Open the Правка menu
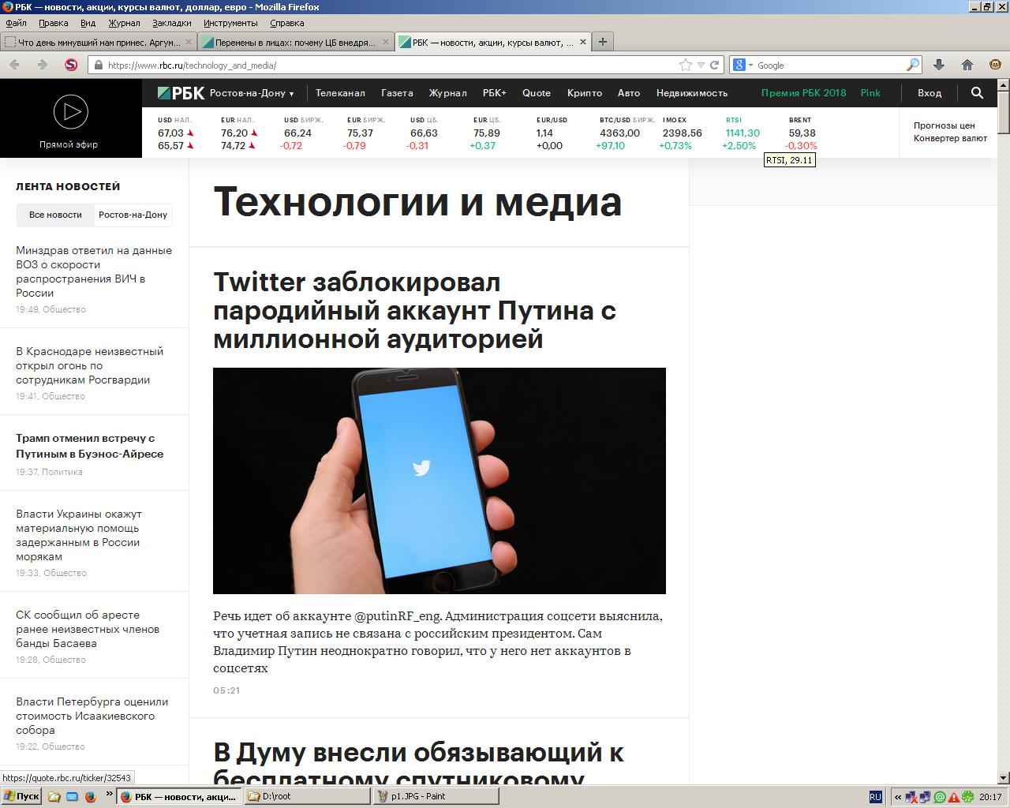This screenshot has width=1010, height=808. (54, 23)
